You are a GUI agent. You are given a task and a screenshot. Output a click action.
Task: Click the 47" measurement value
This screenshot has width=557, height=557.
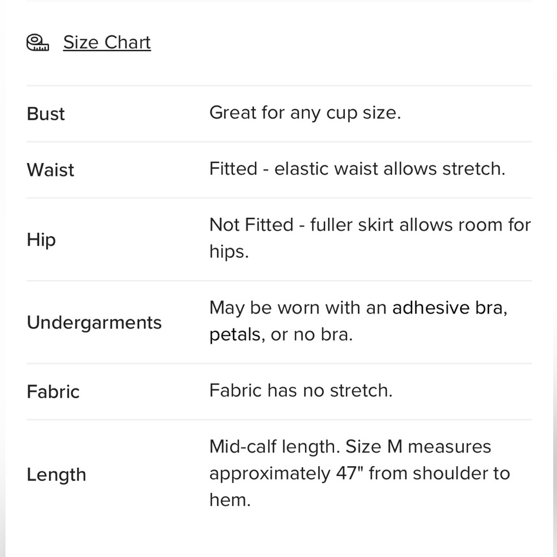click(349, 473)
